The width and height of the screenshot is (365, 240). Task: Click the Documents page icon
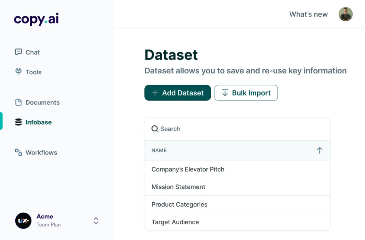click(18, 102)
